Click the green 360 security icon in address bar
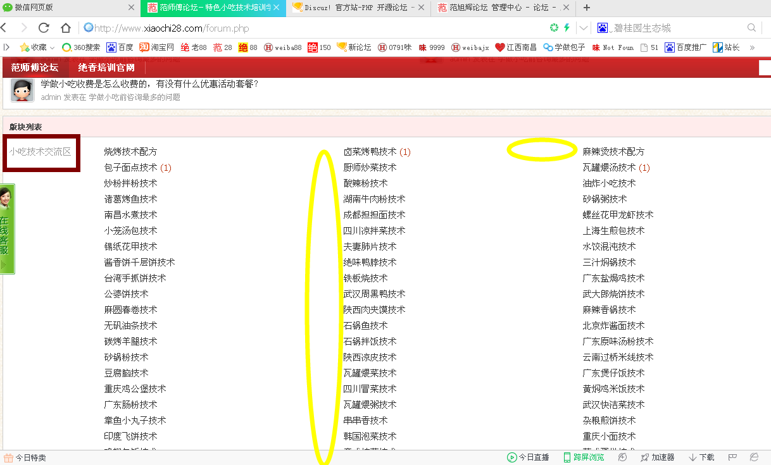This screenshot has height=465, width=771. coord(554,28)
